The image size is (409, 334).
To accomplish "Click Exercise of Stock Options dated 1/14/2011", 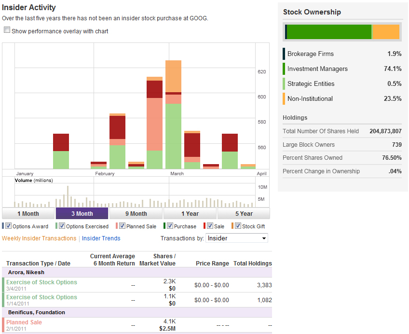I will (x=41, y=297).
